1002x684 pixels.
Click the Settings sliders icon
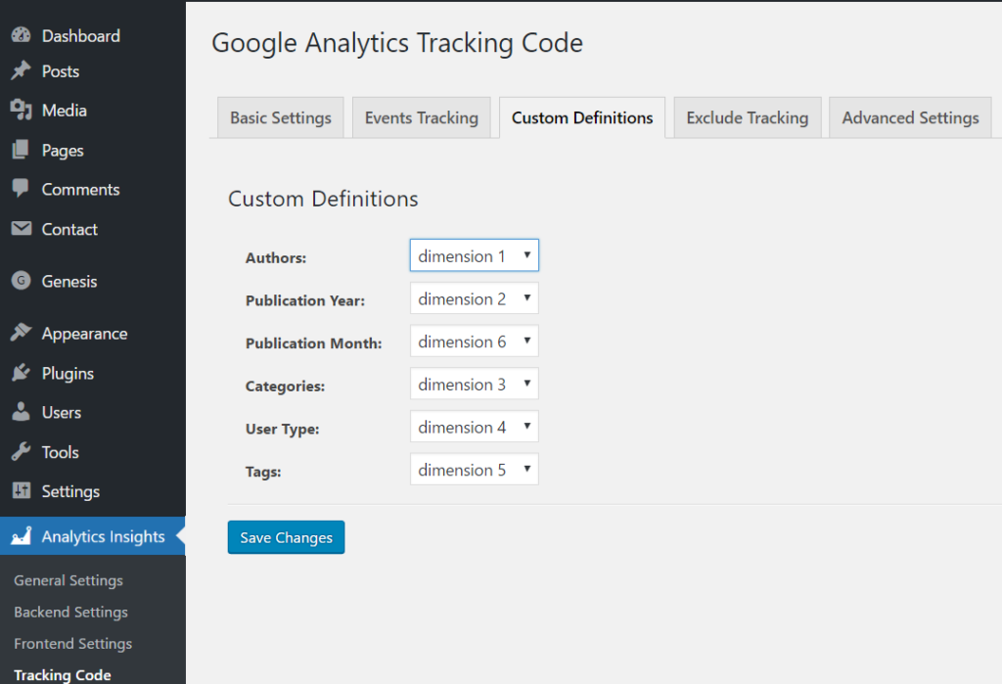[x=22, y=491]
